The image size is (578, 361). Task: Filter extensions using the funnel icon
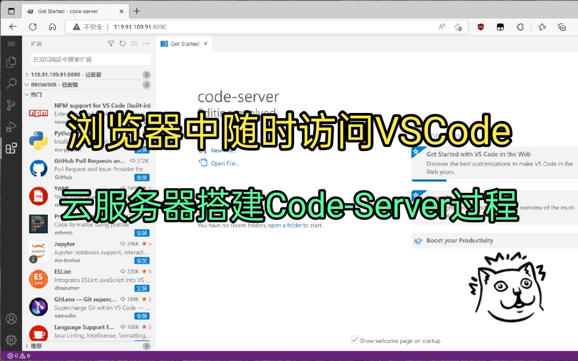(111, 43)
